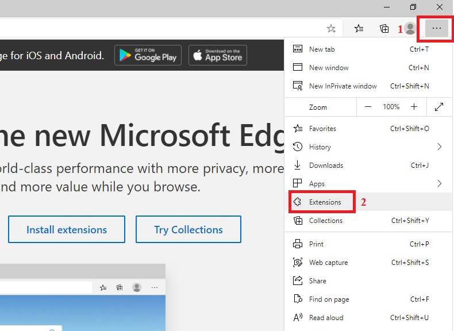Open Collections menu entry
This screenshot has height=331, width=454.
pos(368,220)
